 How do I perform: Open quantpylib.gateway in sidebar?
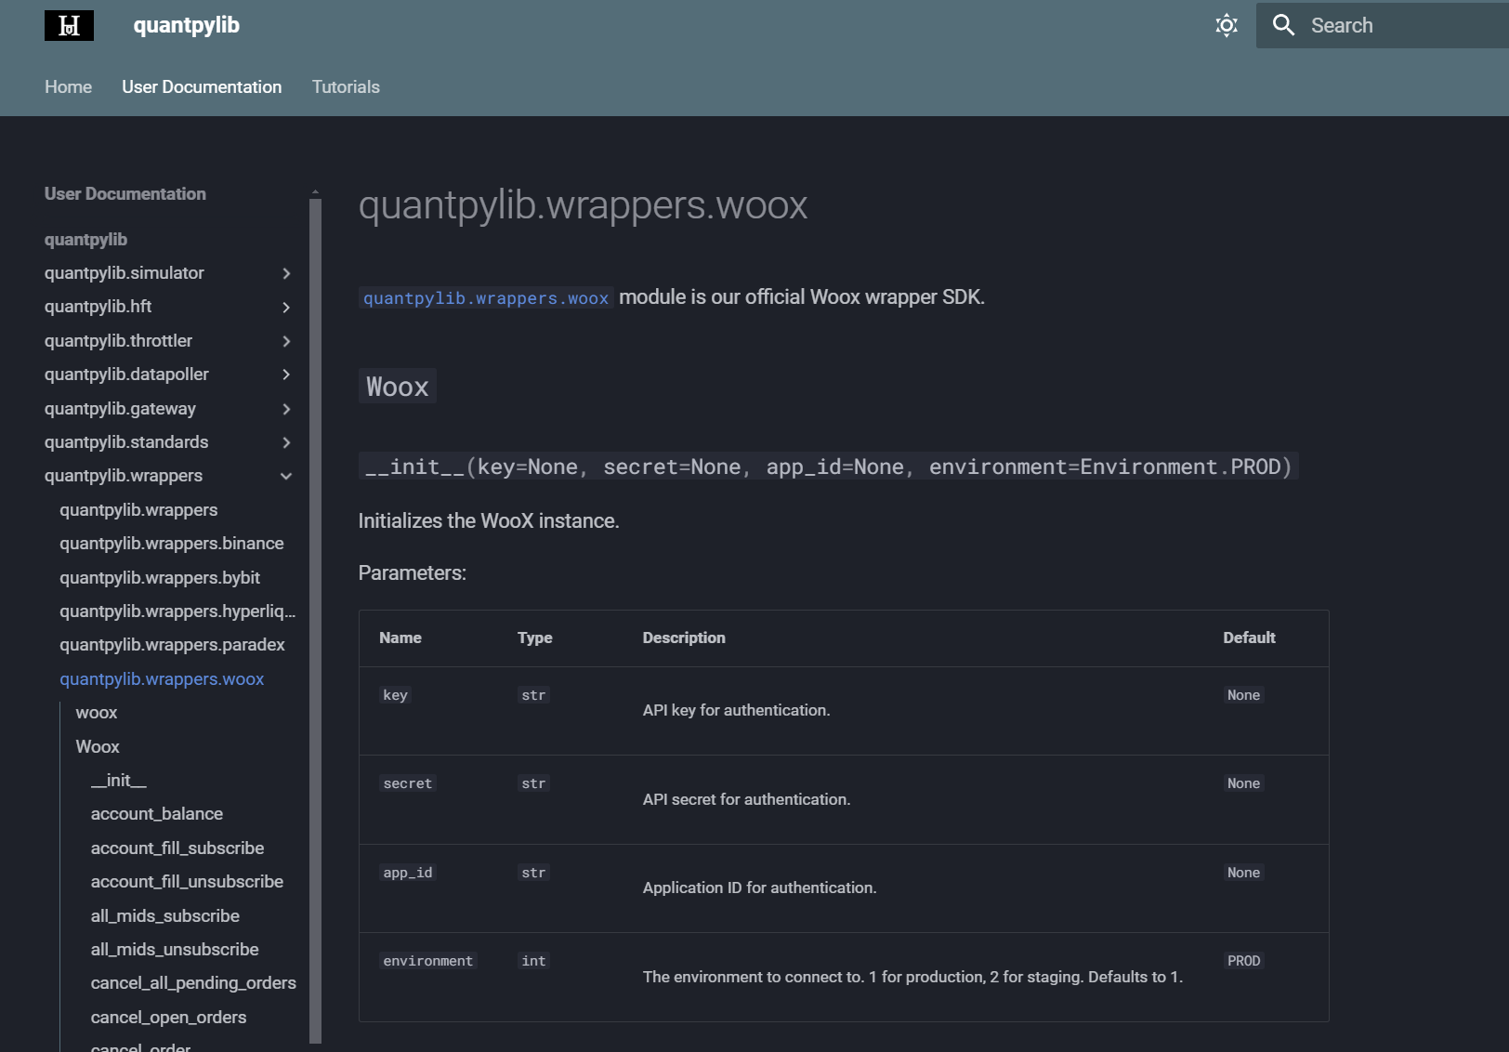coord(120,409)
